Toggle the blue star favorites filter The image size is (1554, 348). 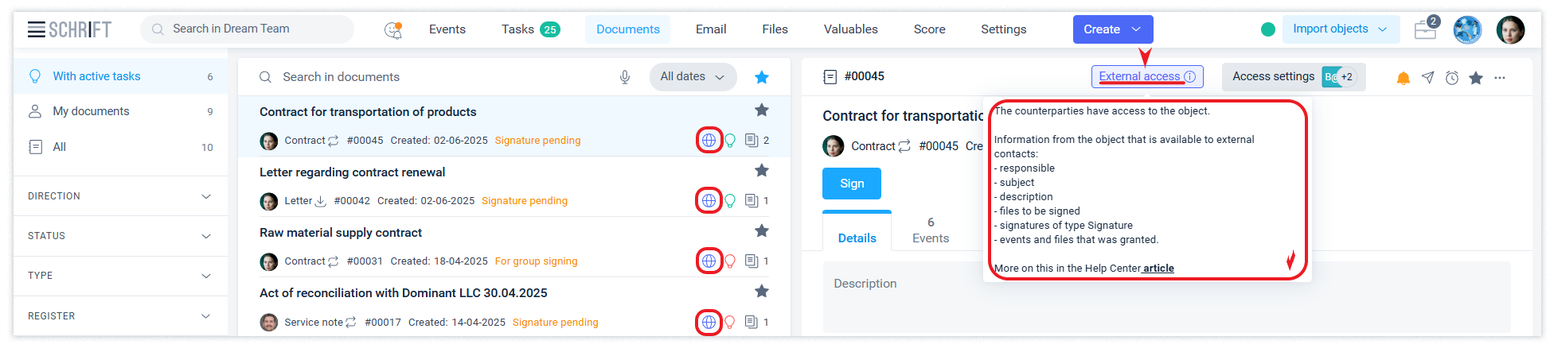(x=762, y=77)
